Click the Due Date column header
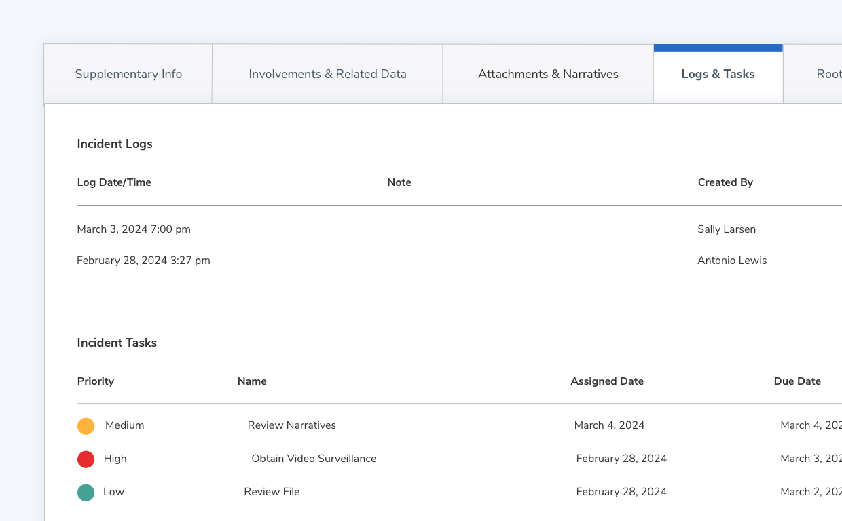The width and height of the screenshot is (842, 521). coord(797,381)
